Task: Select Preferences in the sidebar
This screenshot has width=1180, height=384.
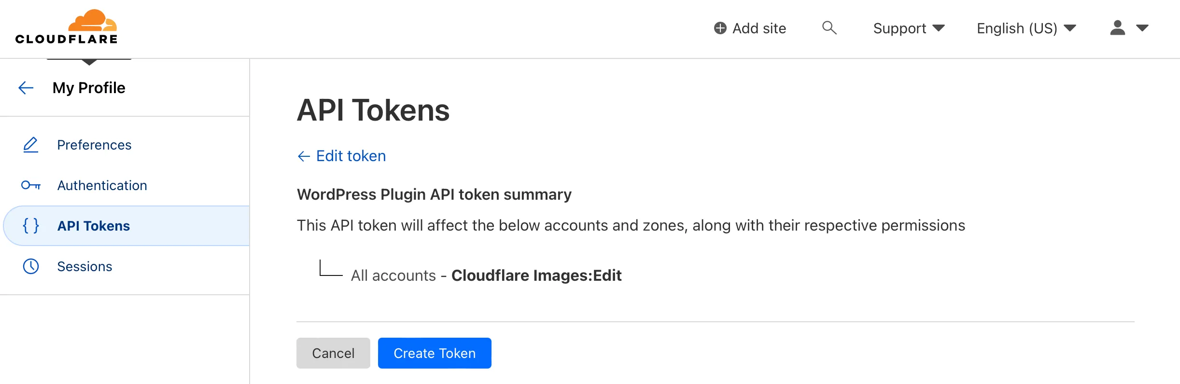Action: (x=95, y=144)
